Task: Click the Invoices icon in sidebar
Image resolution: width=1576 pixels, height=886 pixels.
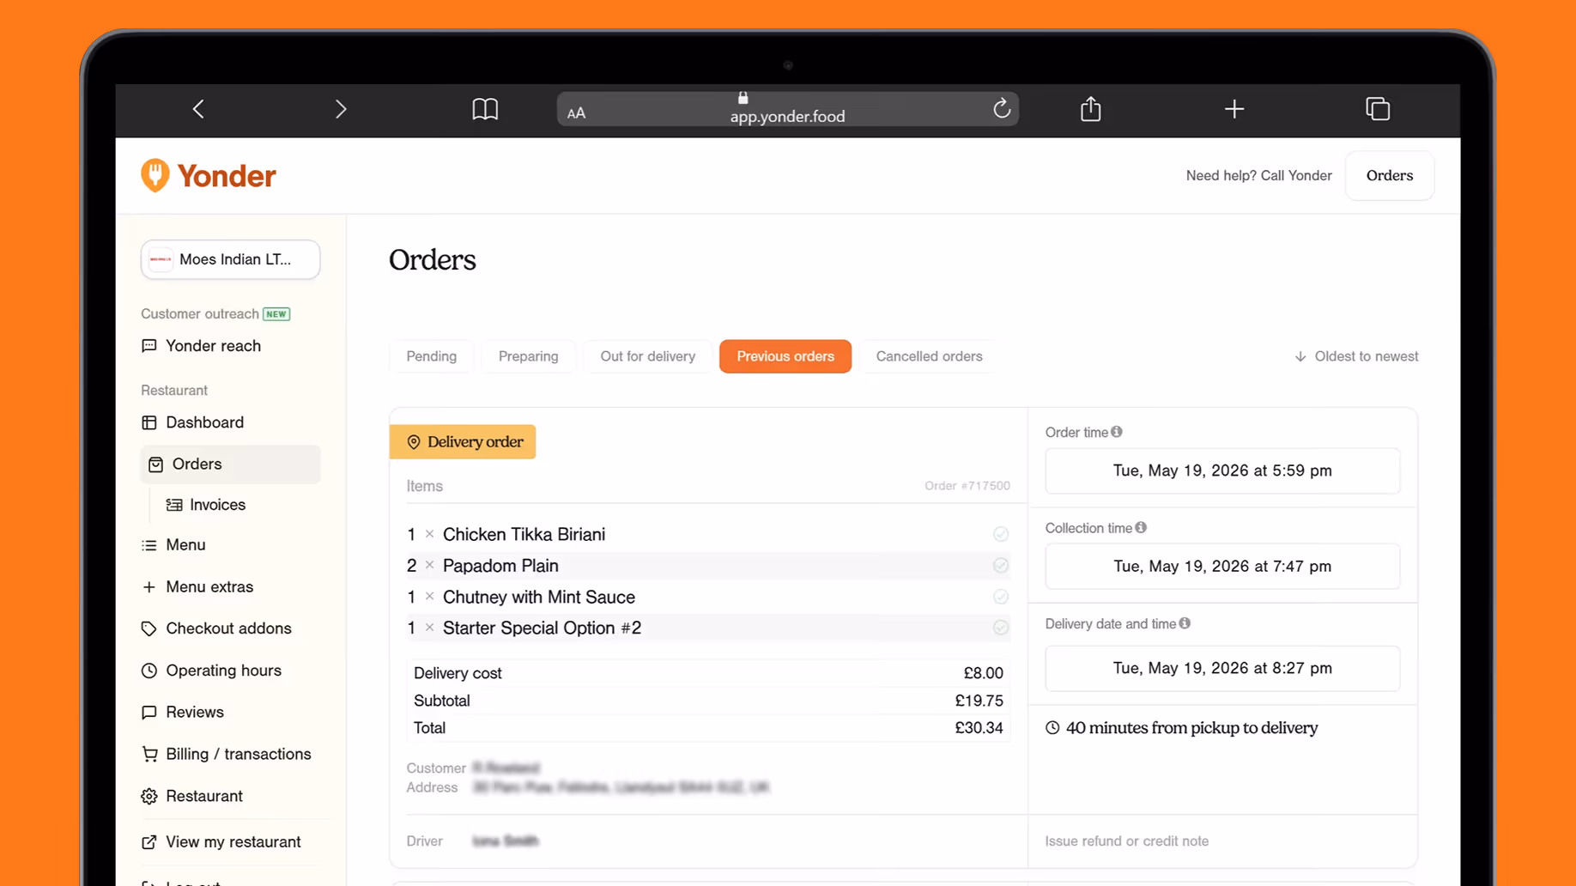Action: pos(174,505)
